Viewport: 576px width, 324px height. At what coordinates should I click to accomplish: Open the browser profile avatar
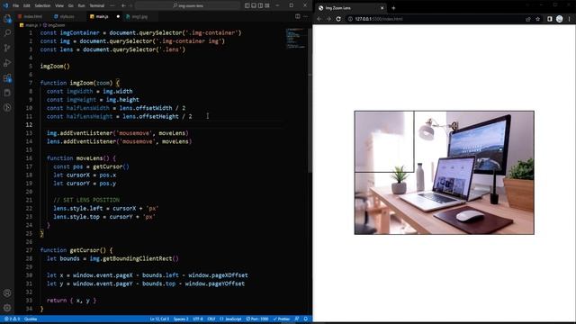(x=560, y=19)
